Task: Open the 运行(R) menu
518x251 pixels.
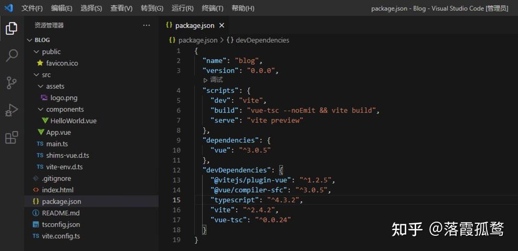Action: pyautogui.click(x=183, y=8)
